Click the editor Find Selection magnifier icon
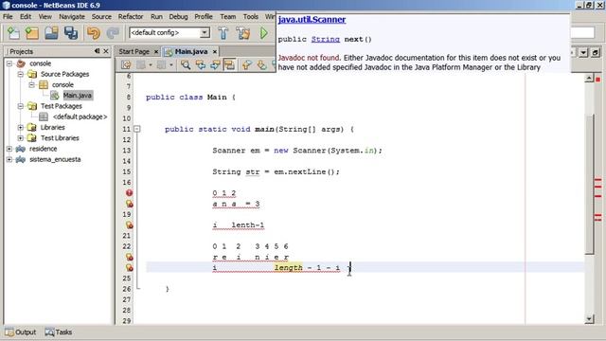Image resolution: width=606 pixels, height=341 pixels. click(x=186, y=65)
